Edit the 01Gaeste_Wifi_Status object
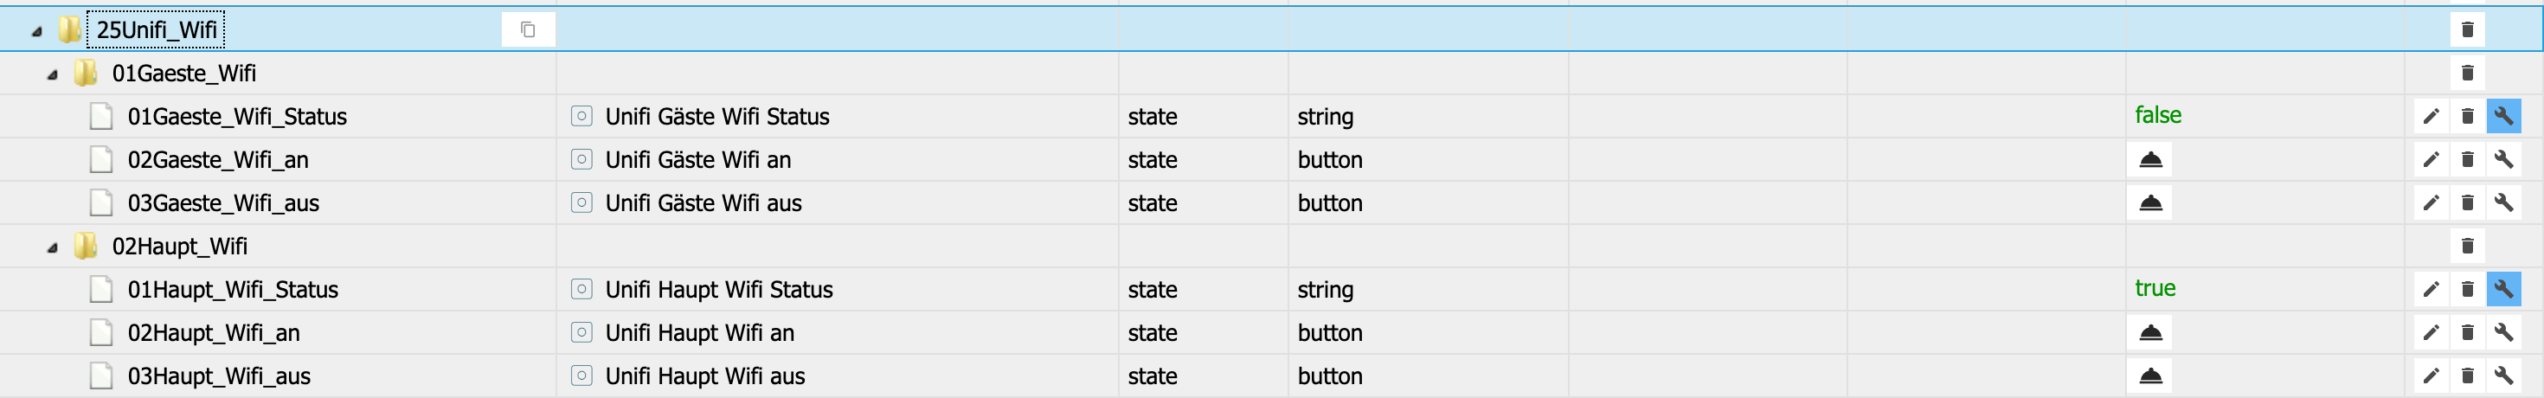This screenshot has height=398, width=2544. coord(2431,117)
